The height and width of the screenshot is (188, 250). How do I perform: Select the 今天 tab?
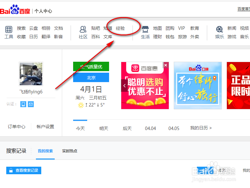tap(80, 128)
